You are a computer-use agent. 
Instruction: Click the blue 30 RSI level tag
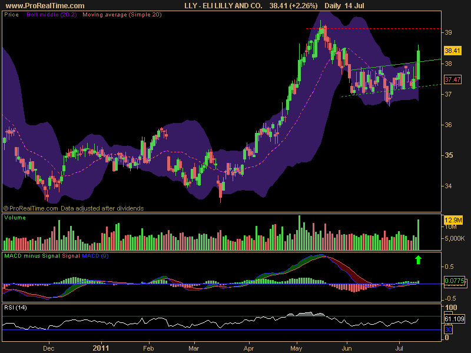(x=448, y=329)
